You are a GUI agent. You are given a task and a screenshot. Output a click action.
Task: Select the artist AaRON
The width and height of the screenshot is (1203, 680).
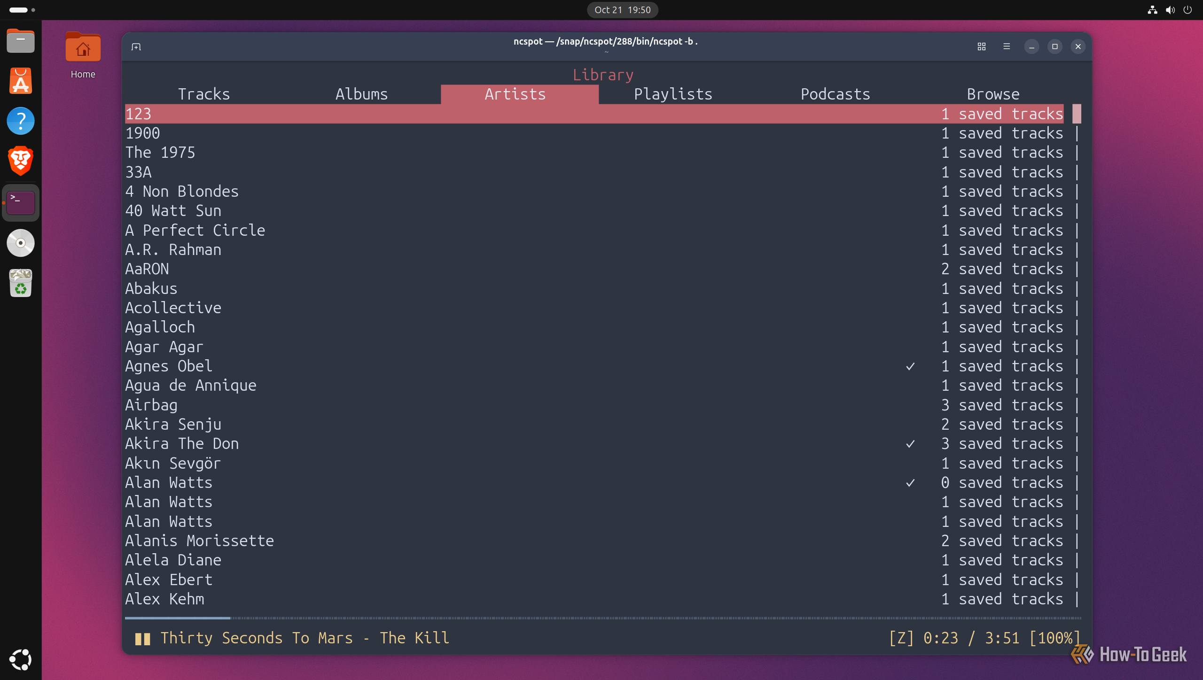pos(594,269)
